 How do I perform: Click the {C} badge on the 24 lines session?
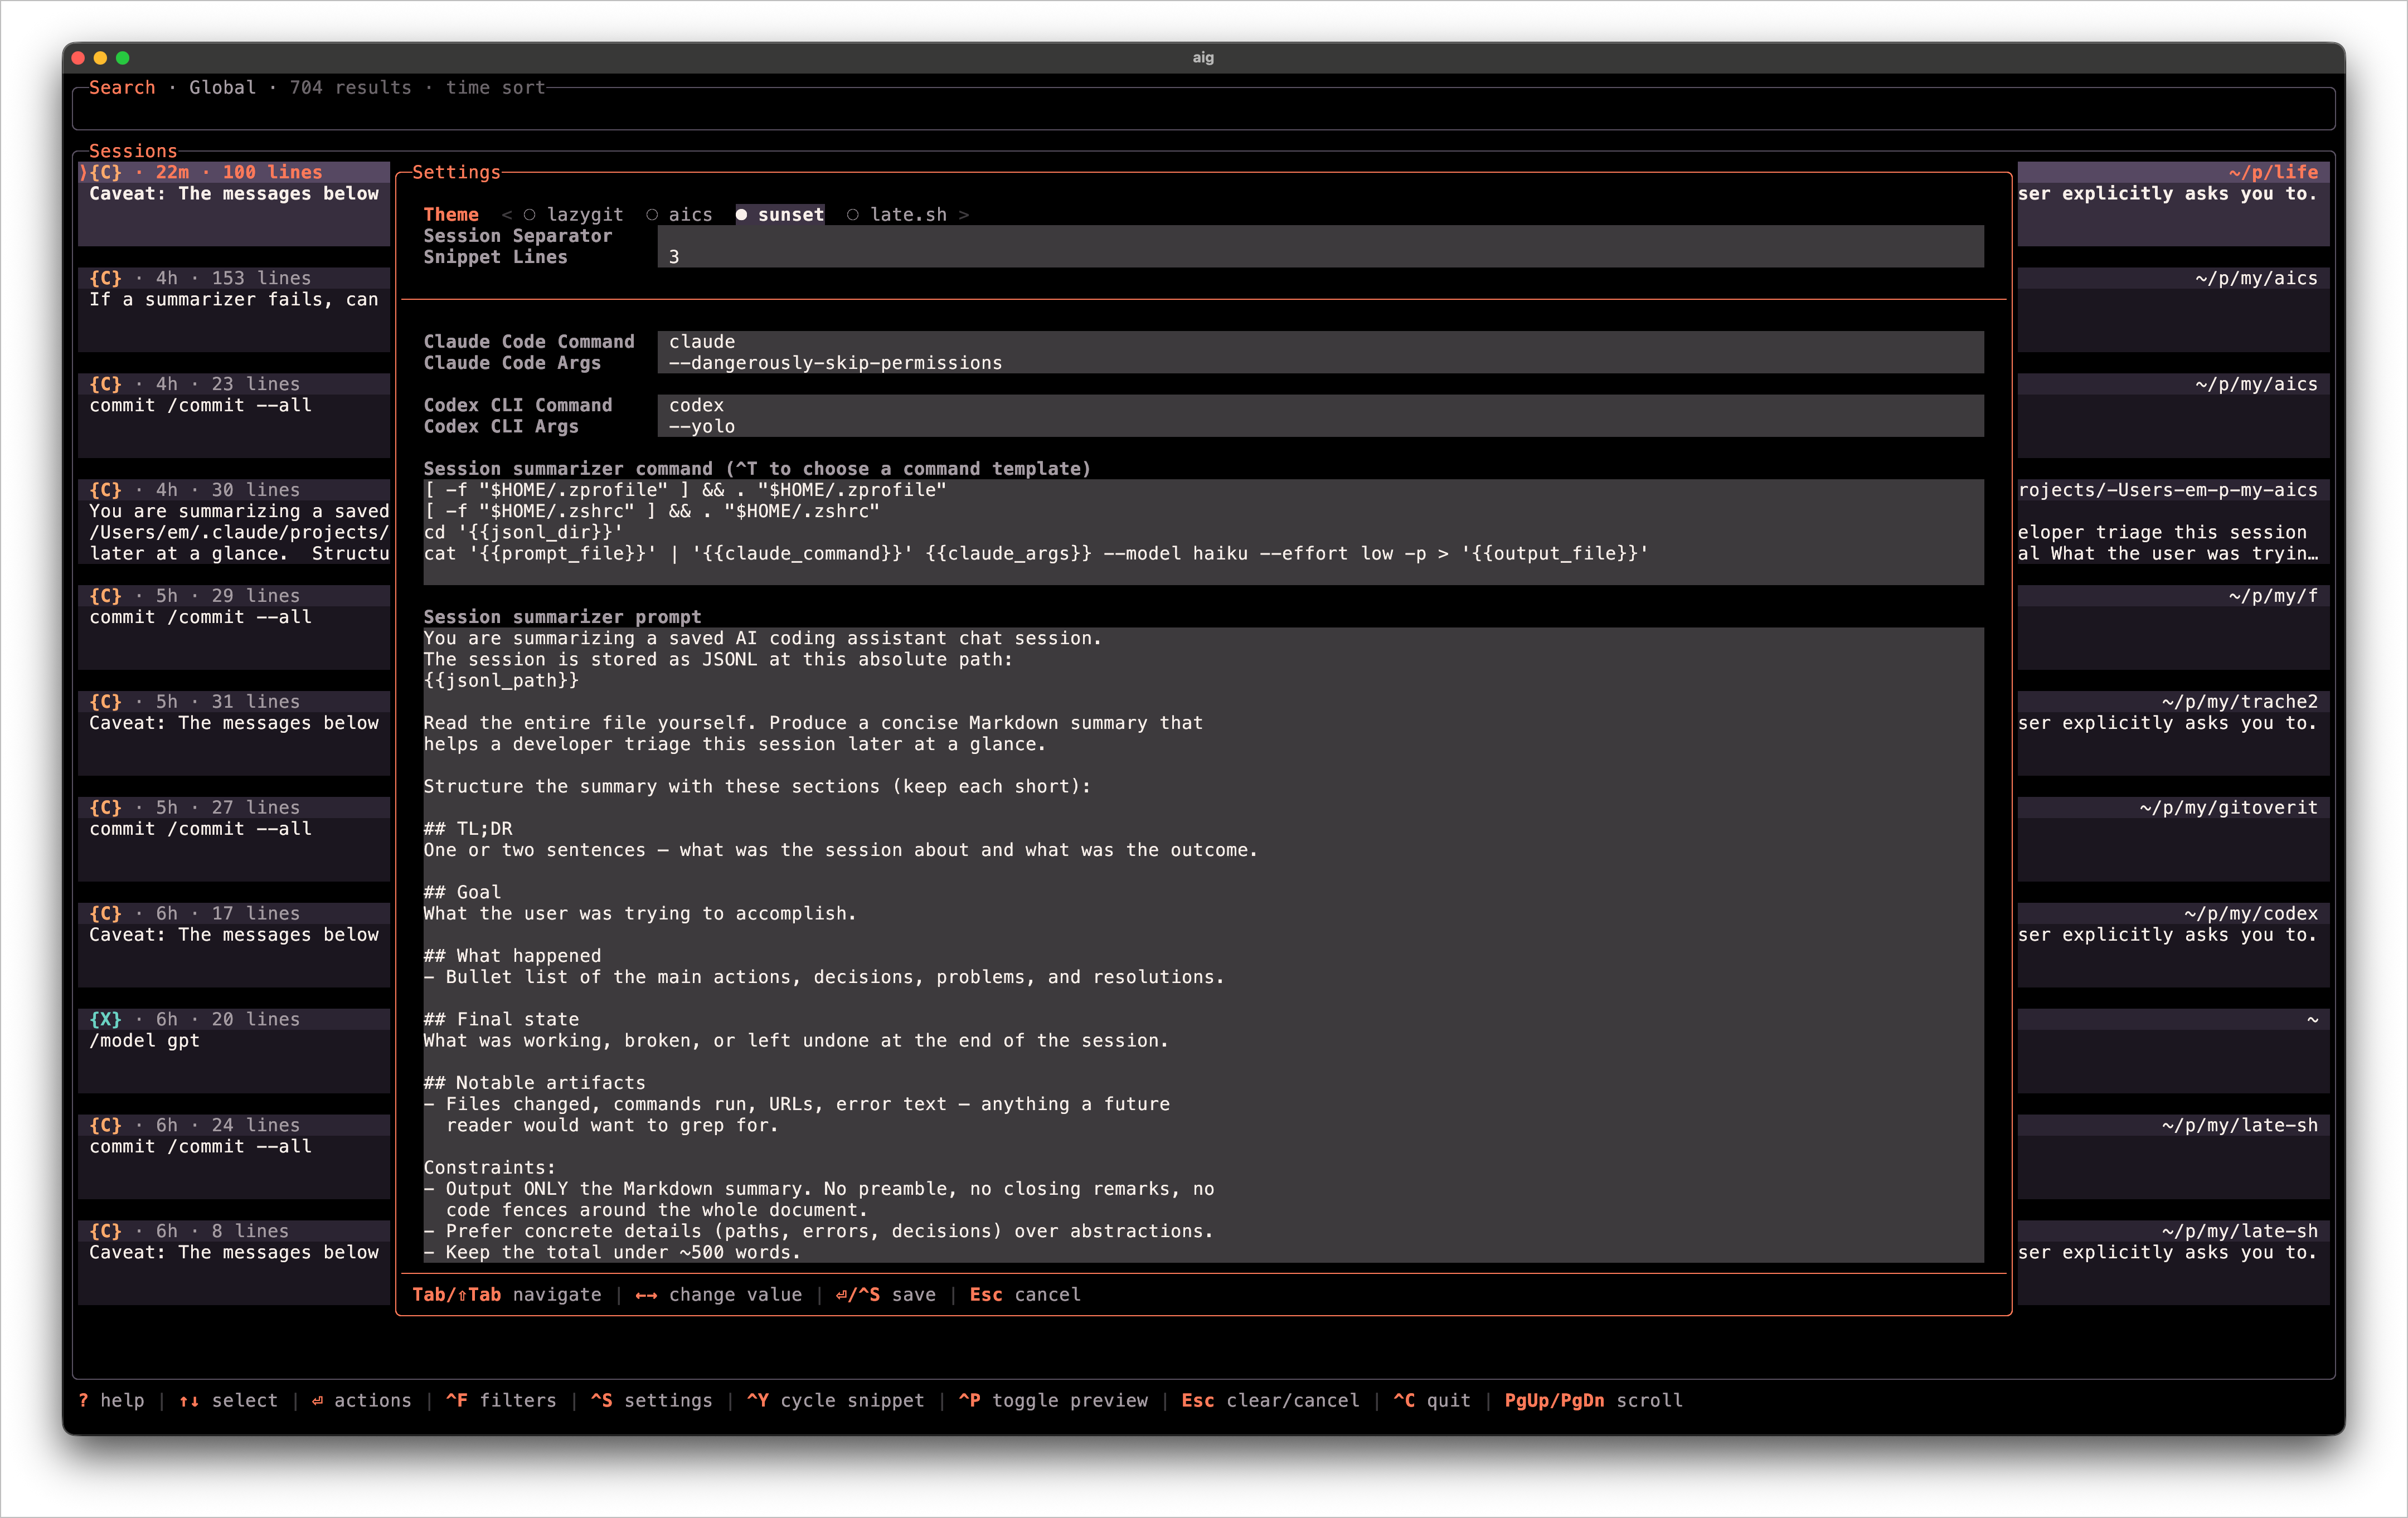pyautogui.click(x=105, y=1126)
